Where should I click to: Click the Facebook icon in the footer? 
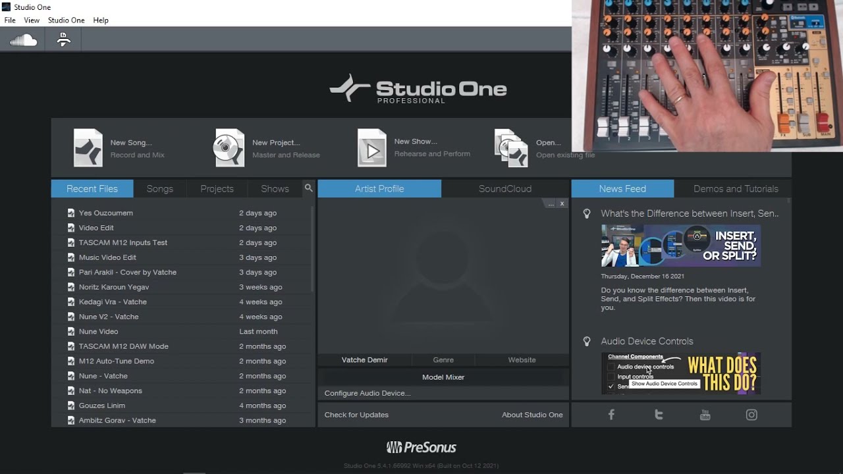coord(611,415)
